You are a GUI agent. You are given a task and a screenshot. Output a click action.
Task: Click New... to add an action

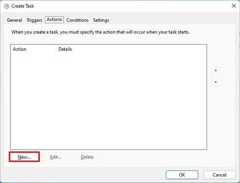(24, 157)
